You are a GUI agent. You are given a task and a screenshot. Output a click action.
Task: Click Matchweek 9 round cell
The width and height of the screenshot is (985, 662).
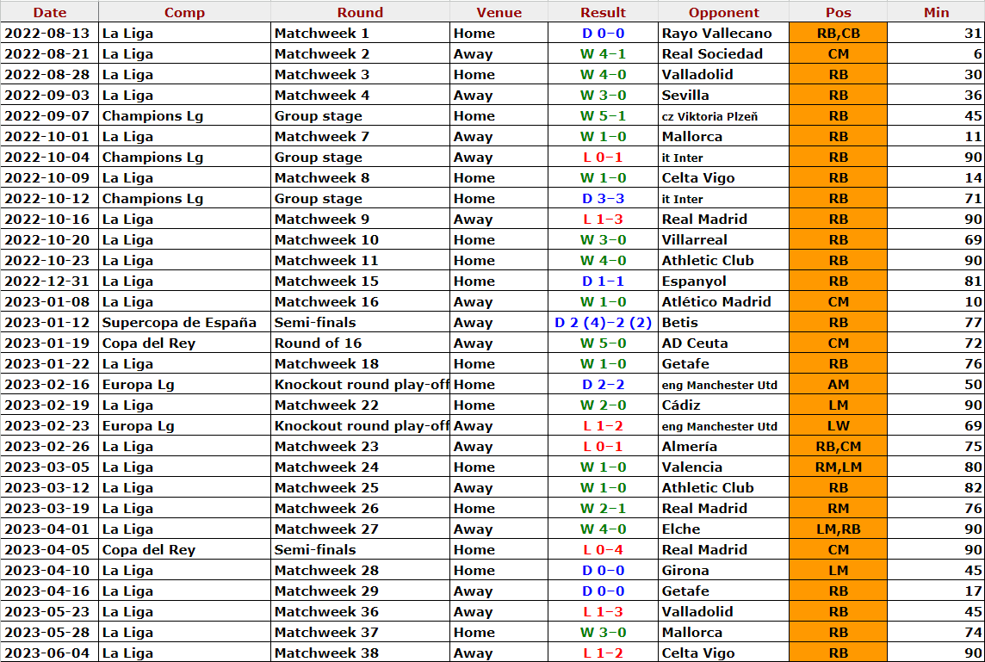tap(360, 220)
